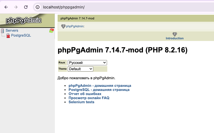This screenshot has height=133, width=214.
Task: Open the Theme dropdown showing Default
Action: (x=80, y=69)
